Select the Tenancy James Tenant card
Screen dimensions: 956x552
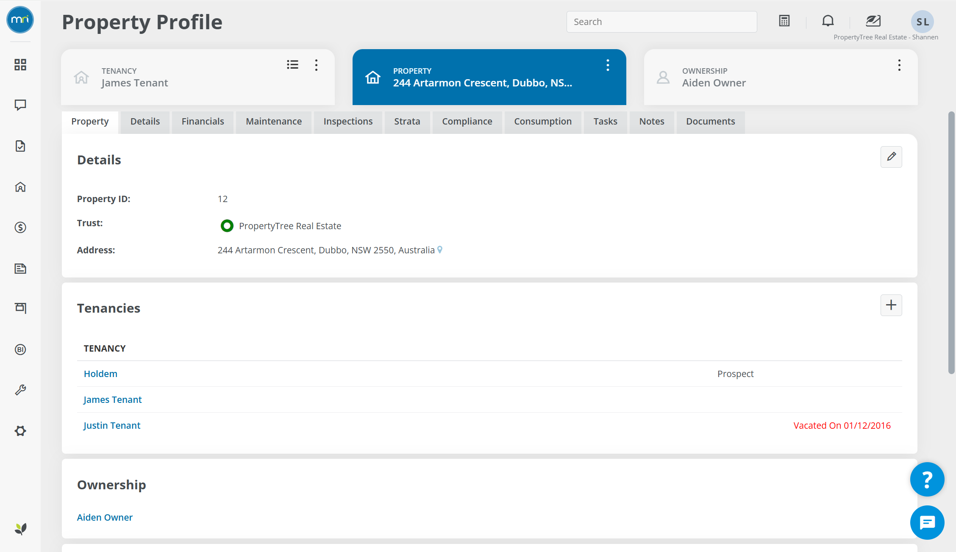coord(197,77)
